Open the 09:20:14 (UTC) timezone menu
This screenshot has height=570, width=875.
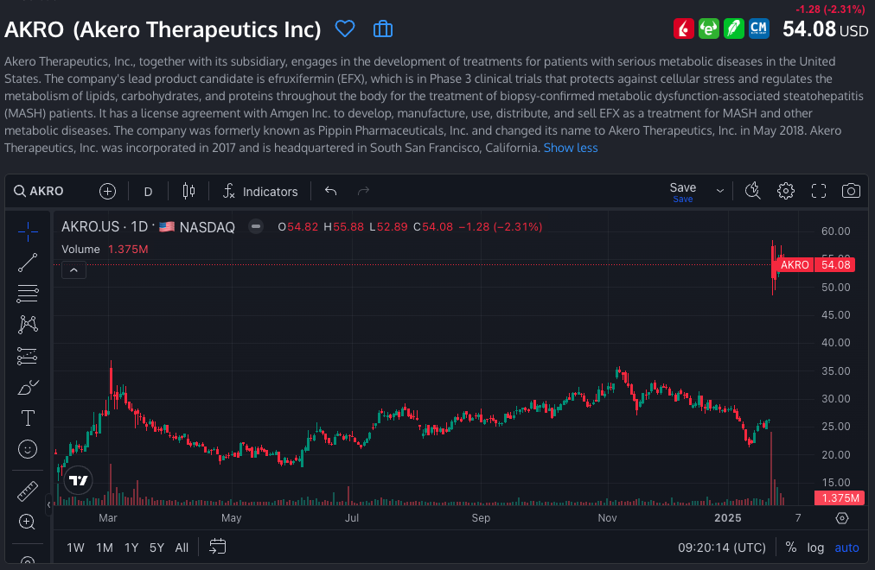click(x=722, y=548)
